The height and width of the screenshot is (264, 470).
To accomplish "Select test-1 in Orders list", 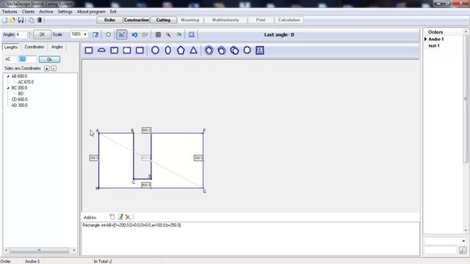I will 434,45.
